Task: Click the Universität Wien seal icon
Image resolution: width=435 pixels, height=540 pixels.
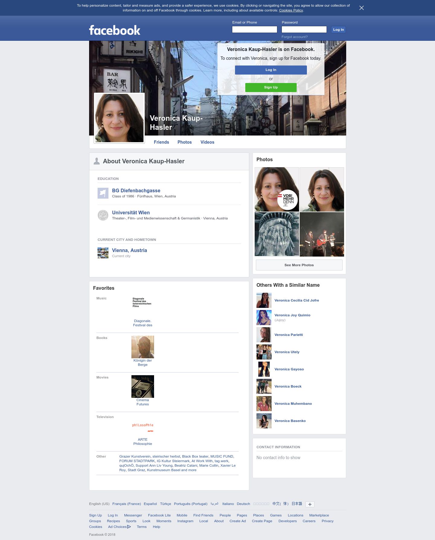Action: click(x=103, y=215)
